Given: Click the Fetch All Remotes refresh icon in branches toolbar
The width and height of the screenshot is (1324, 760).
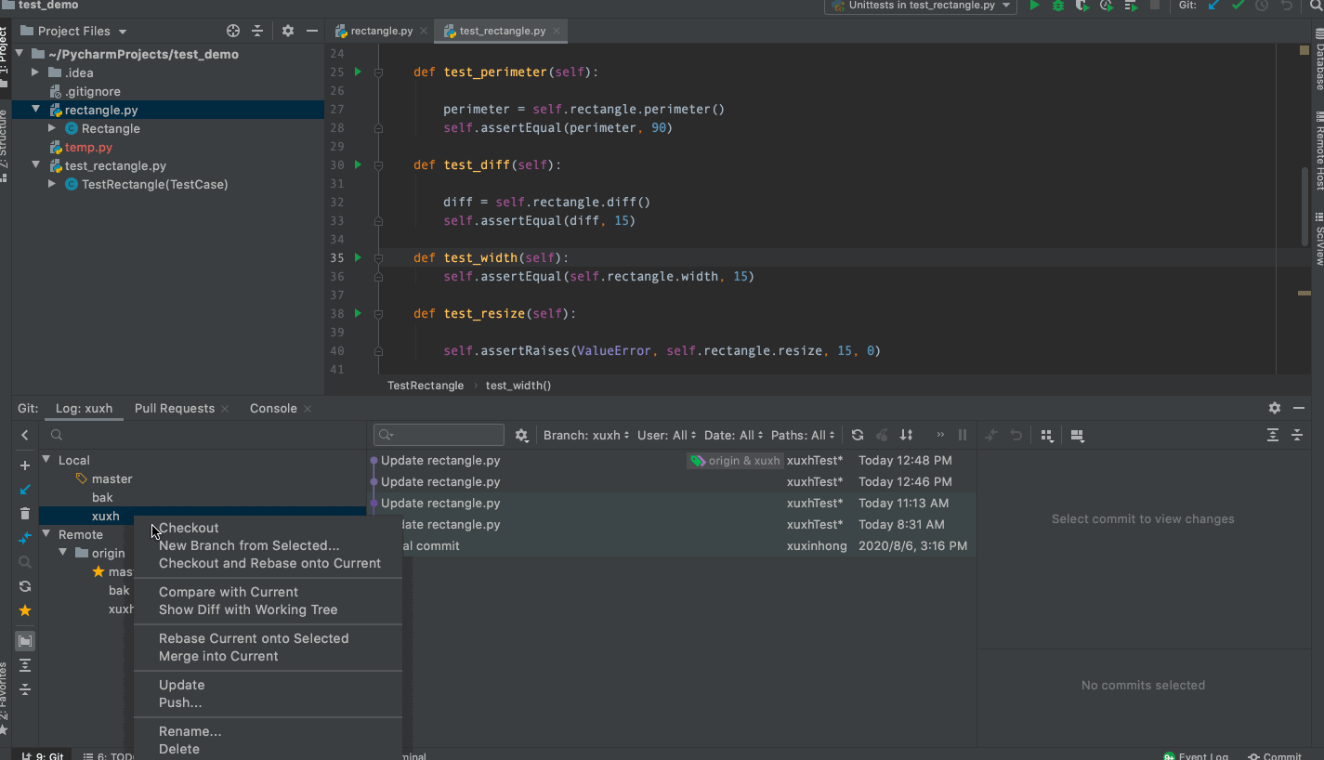Looking at the screenshot, I should point(25,586).
